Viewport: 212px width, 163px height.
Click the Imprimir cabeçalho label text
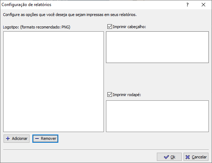(x=129, y=27)
